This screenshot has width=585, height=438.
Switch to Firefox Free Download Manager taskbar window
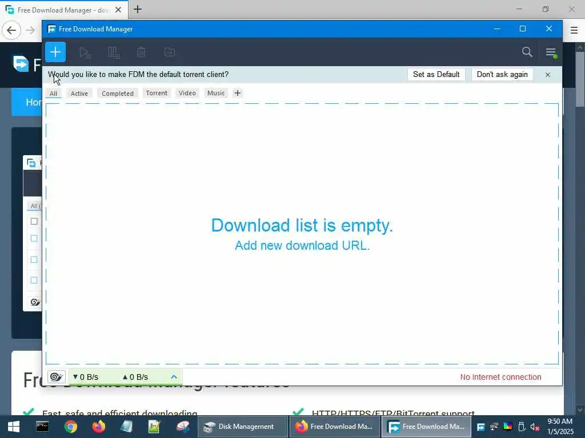335,427
